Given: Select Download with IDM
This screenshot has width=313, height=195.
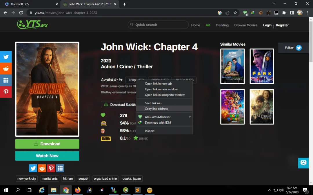Looking at the screenshot, I should tap(164, 122).
